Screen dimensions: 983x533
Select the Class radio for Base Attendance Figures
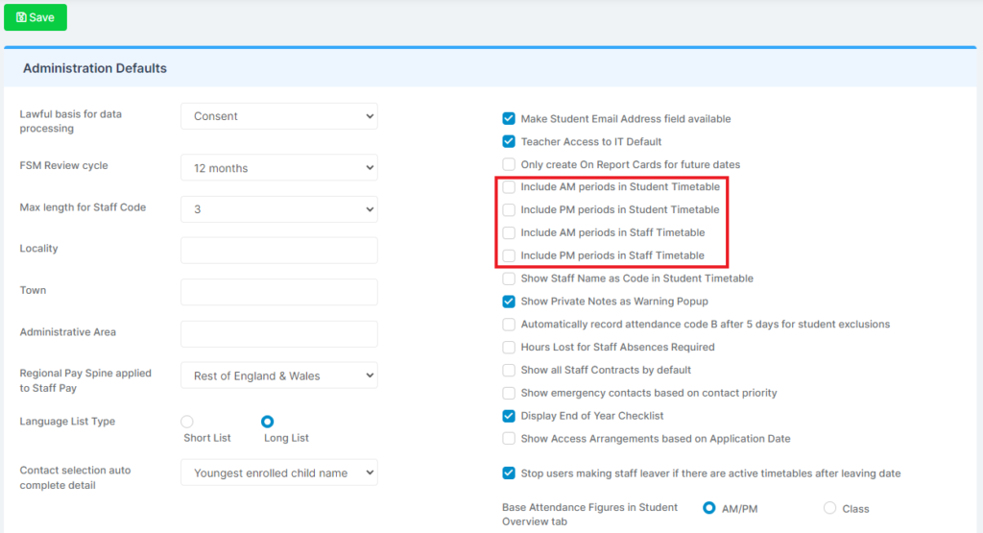point(829,508)
